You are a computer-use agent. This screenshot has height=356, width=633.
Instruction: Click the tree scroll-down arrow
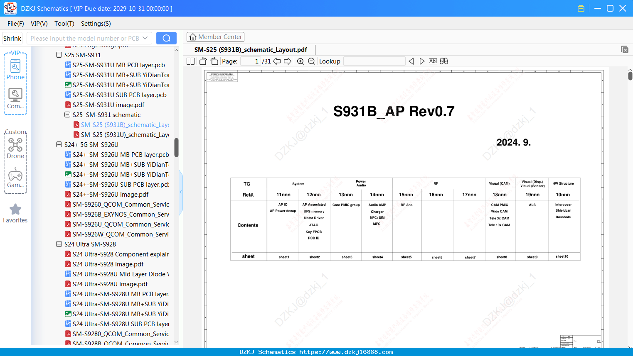tap(176, 342)
